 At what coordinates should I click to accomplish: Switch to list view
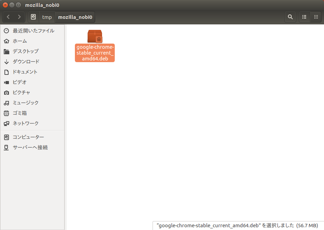pyautogui.click(x=304, y=17)
